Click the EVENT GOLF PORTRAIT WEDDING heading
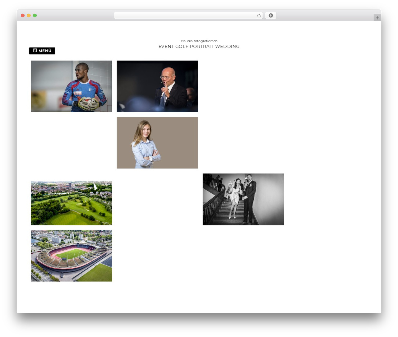This screenshot has height=337, width=398. (x=199, y=46)
